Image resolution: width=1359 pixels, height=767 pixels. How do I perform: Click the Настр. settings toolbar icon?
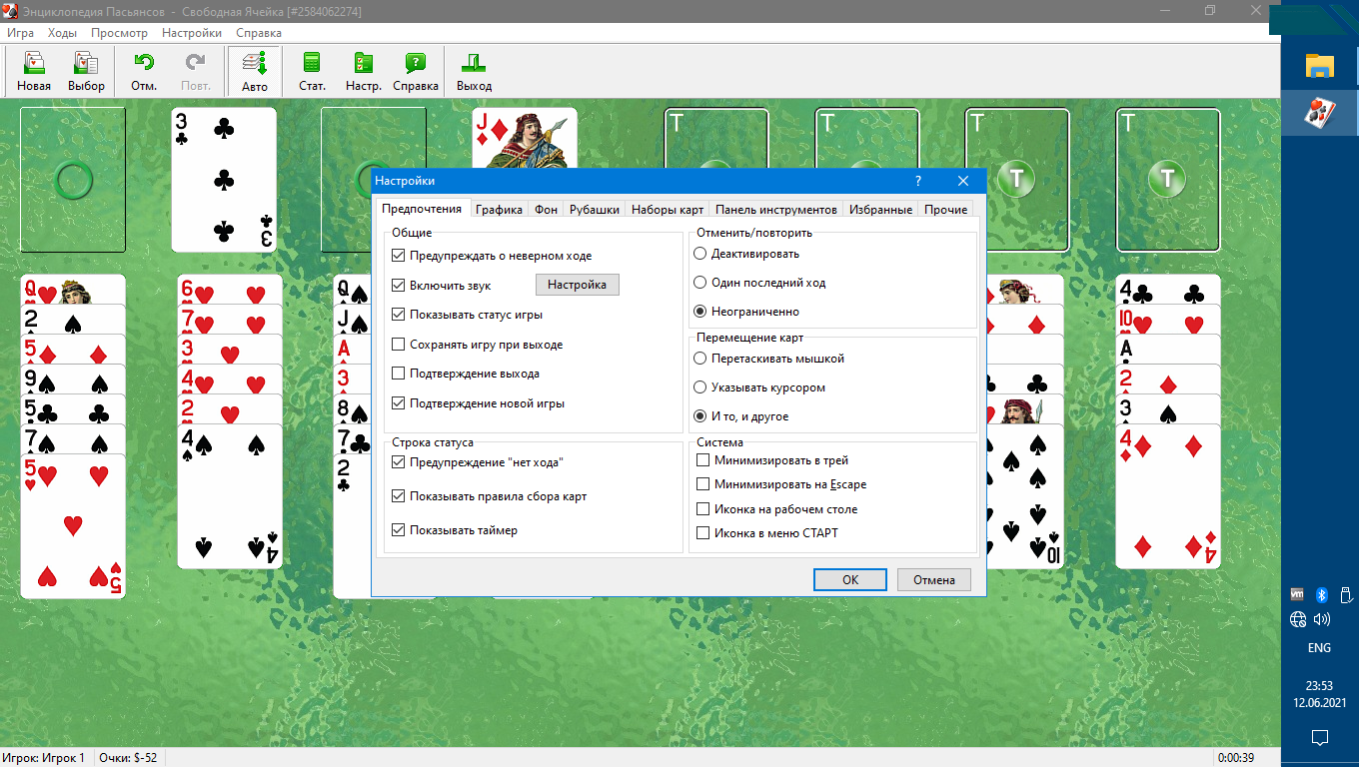click(364, 71)
